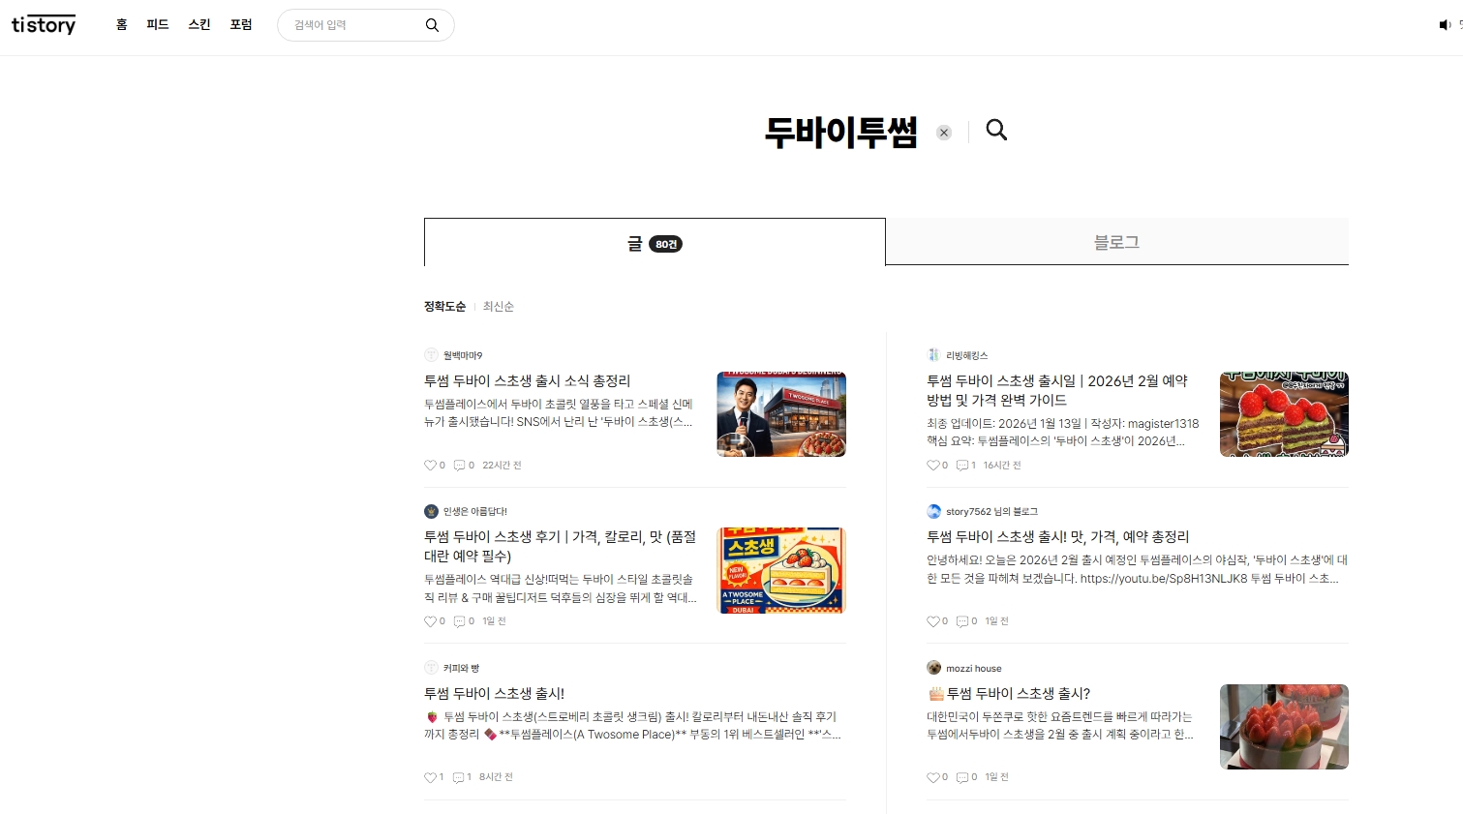Open post 투썸 두바이 스초생 출시일 2026년 2월 예약
Viewport: 1463px width, 814px height.
tap(1057, 391)
